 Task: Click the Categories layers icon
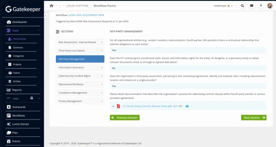click(x=10, y=56)
